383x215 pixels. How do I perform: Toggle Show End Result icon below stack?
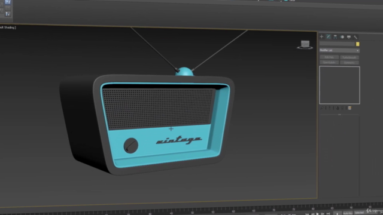point(330,108)
